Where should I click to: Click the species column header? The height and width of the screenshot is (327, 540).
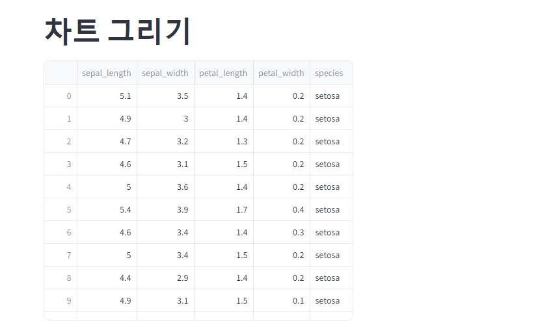click(x=331, y=73)
